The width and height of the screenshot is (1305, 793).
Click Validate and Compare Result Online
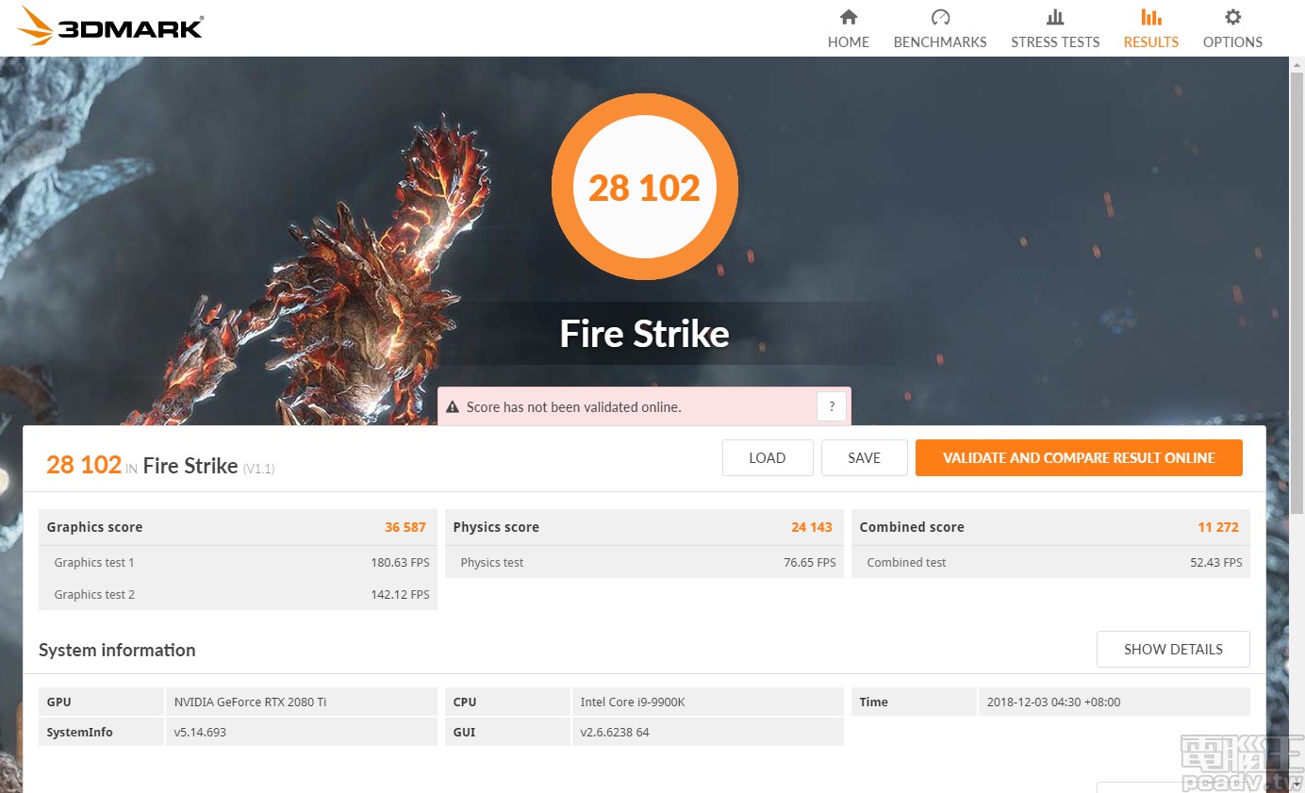point(1079,458)
